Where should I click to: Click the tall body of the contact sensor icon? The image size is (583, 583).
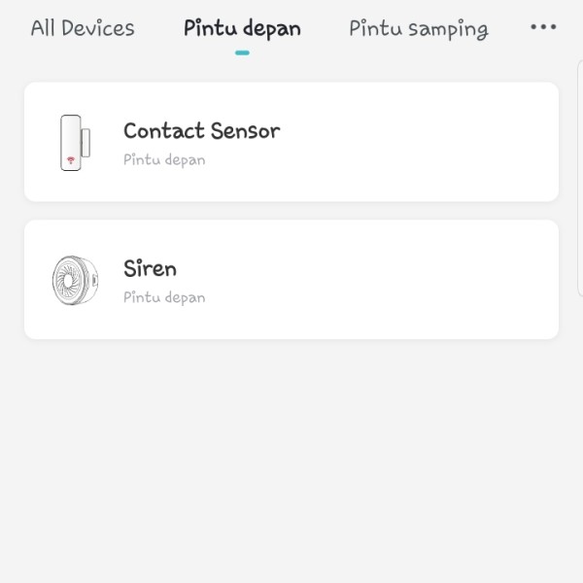click(x=71, y=143)
